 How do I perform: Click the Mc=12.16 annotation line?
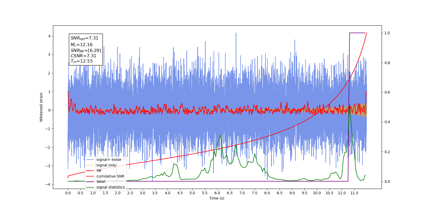(82, 45)
